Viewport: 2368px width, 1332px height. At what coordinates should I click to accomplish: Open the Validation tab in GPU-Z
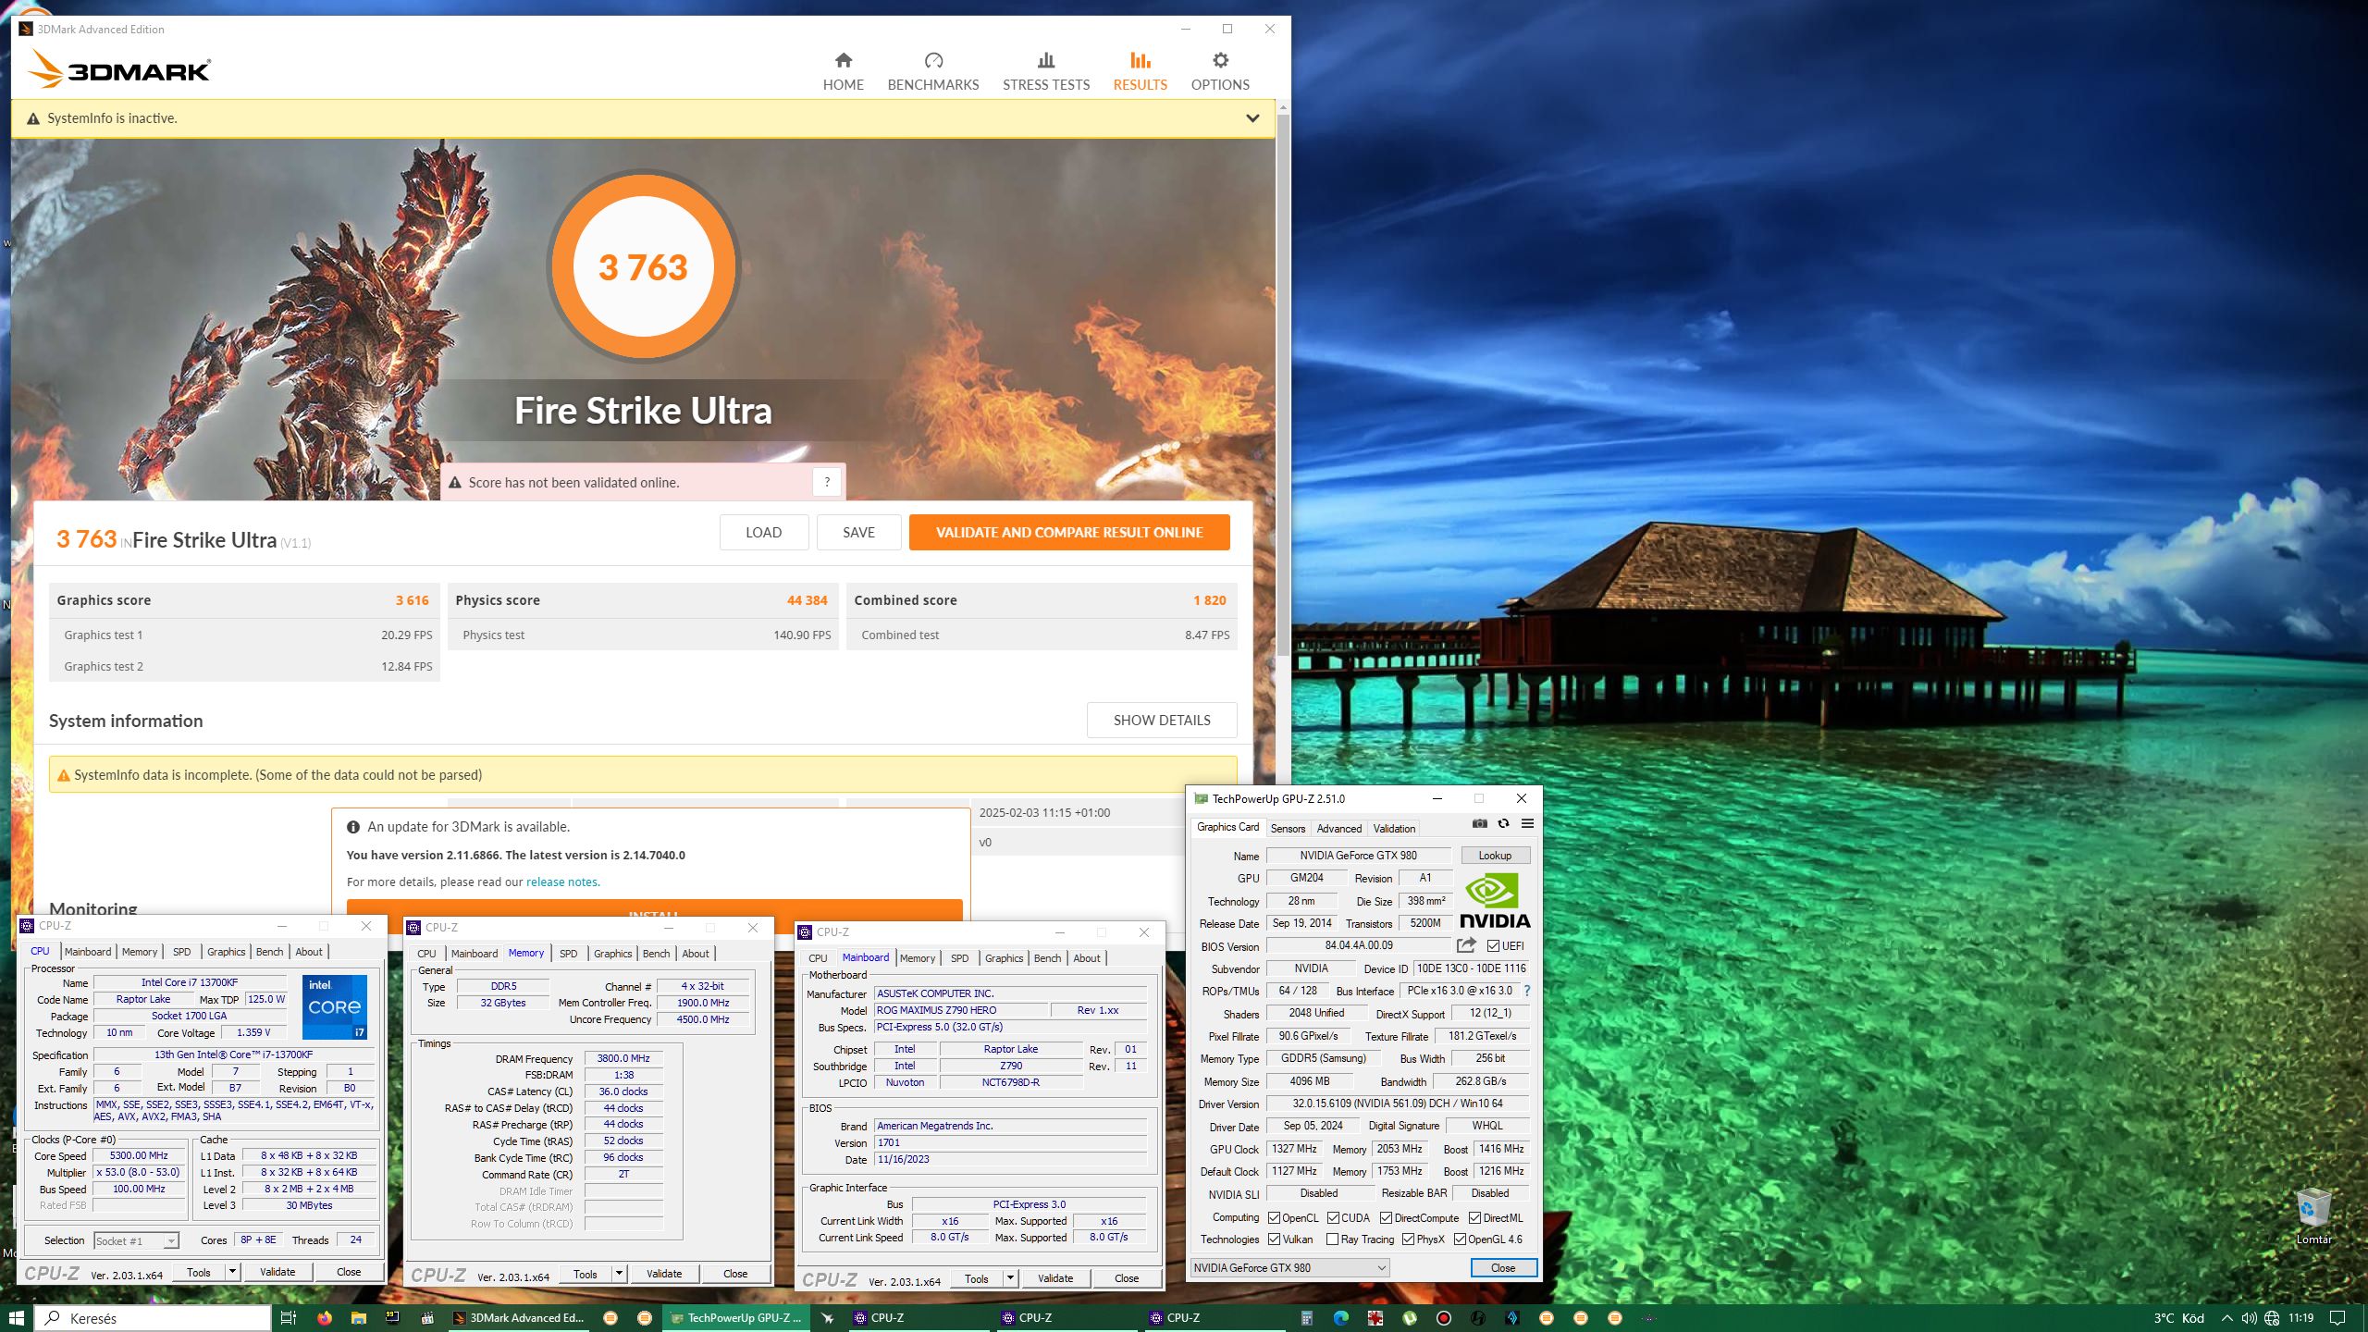point(1394,828)
